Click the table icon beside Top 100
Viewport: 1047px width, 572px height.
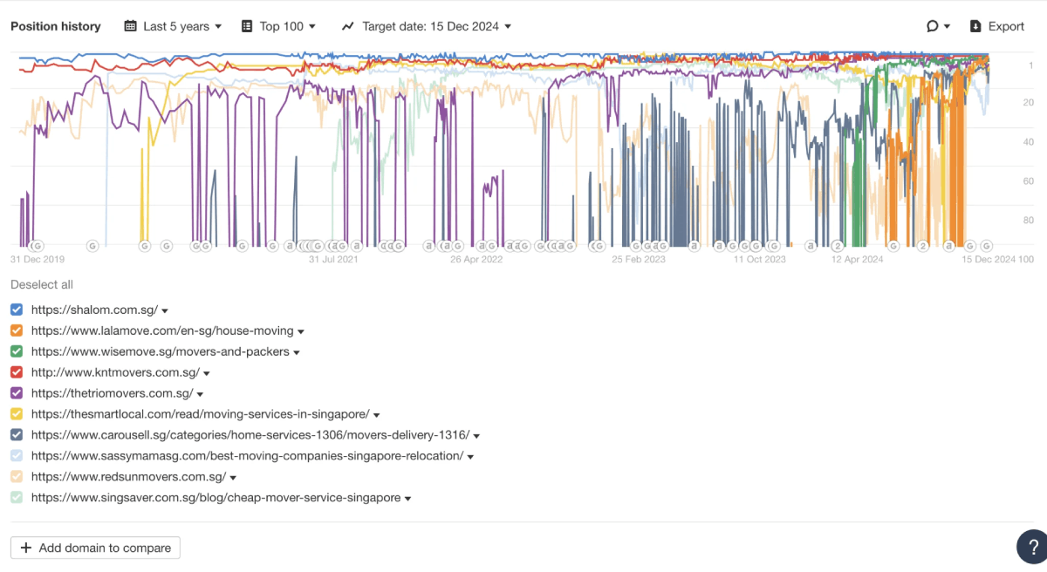point(247,26)
